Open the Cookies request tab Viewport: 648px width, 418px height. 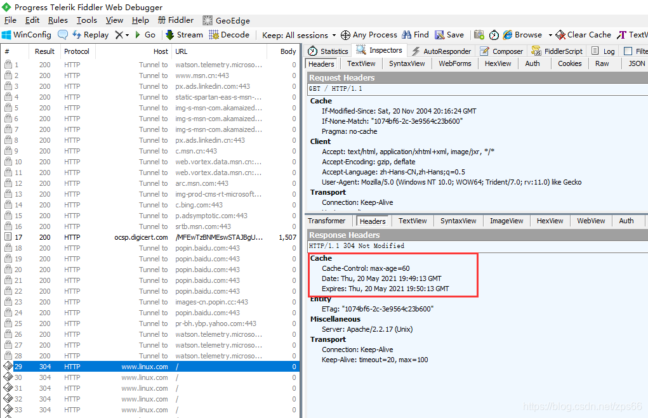[x=569, y=63]
